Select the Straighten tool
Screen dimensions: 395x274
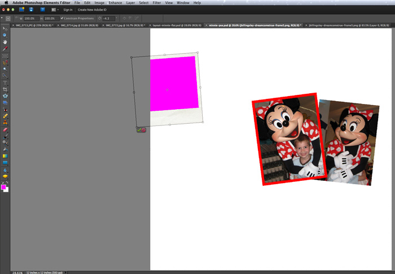click(5, 102)
